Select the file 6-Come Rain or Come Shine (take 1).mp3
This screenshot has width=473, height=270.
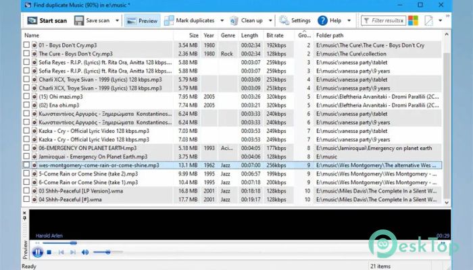pyautogui.click(x=88, y=182)
